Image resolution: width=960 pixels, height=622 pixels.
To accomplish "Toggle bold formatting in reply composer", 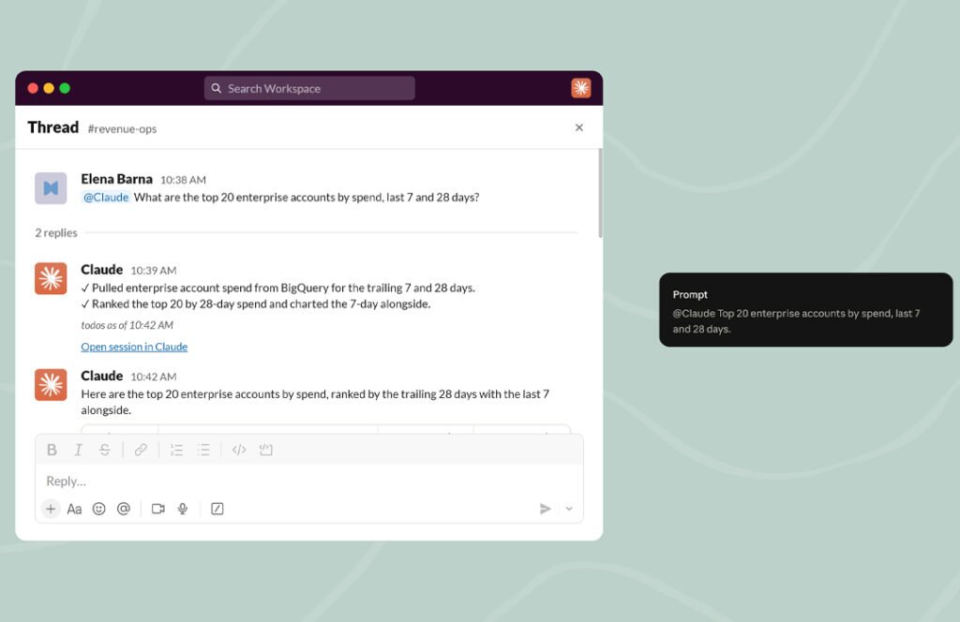I will pyautogui.click(x=52, y=451).
